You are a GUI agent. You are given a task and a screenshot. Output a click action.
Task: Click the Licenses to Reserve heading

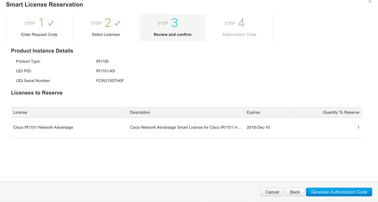click(37, 93)
